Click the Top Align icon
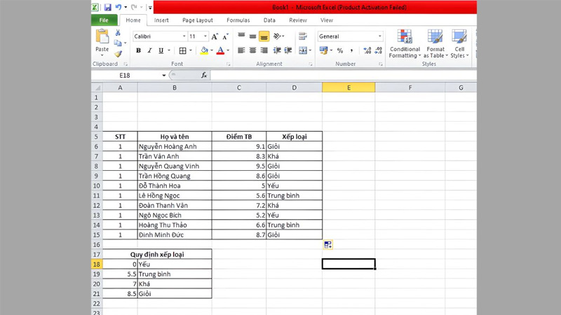561x315 pixels. coord(241,36)
